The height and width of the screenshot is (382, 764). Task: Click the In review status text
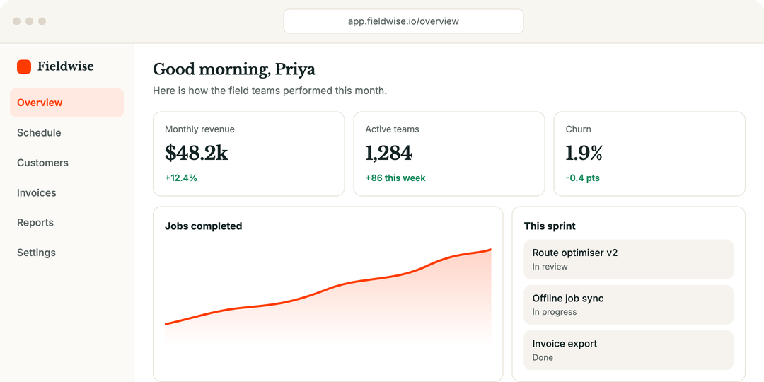pyautogui.click(x=550, y=267)
